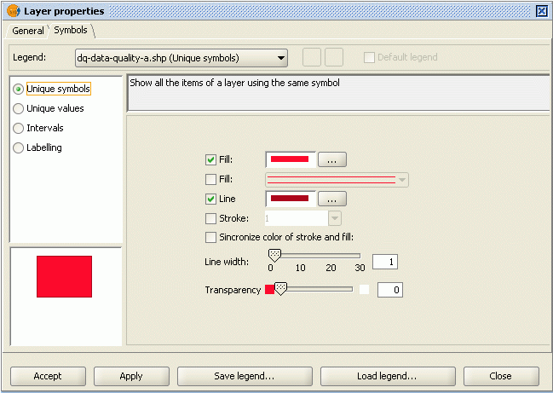Click the dark red Line color swatch
Image resolution: width=553 pixels, height=393 pixels.
290,199
